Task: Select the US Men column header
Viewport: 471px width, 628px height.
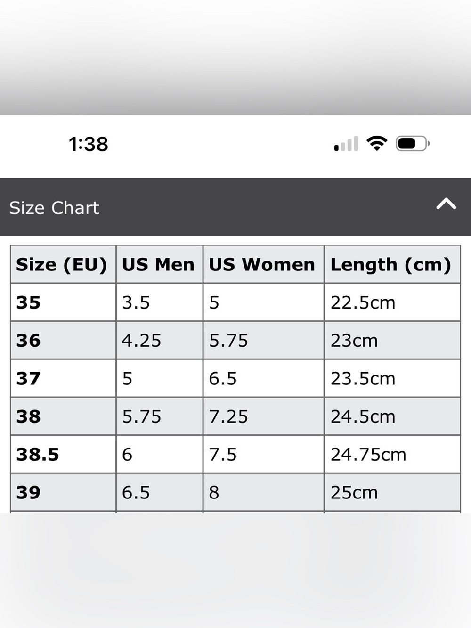Action: (159, 264)
